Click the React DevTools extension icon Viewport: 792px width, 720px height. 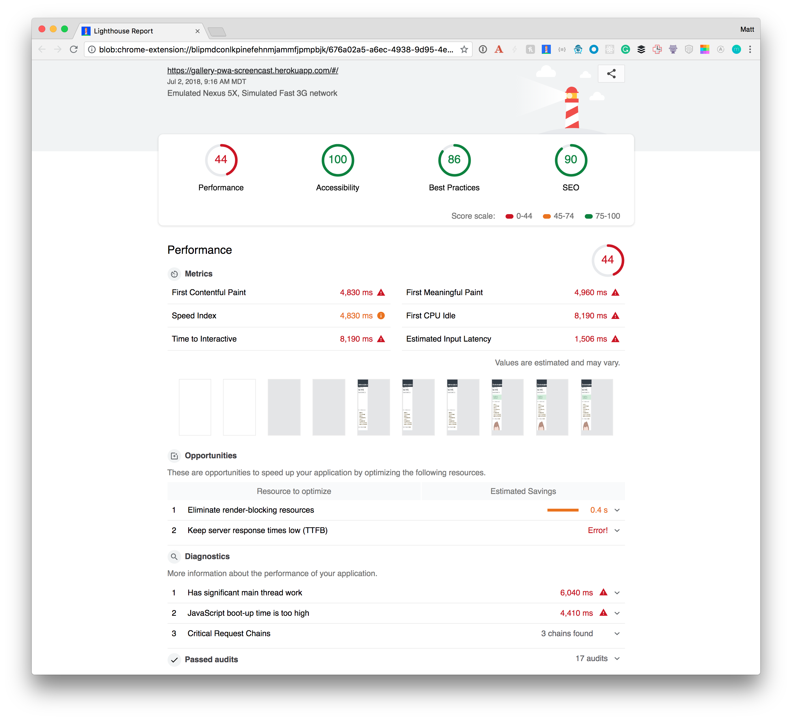point(609,50)
